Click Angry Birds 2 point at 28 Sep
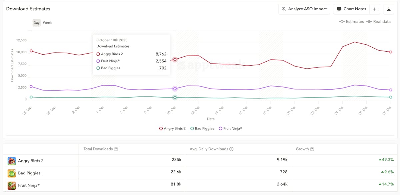400x195 pixels. point(31,51)
